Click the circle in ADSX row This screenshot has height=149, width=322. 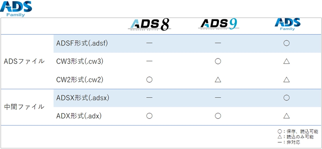pos(287,98)
